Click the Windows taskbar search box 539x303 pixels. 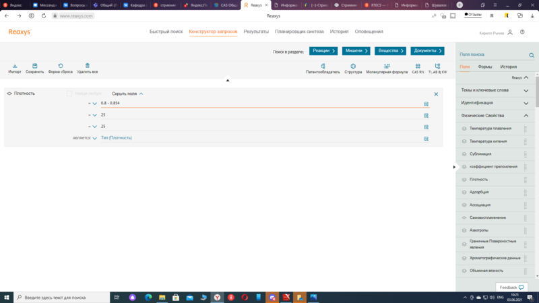62,297
